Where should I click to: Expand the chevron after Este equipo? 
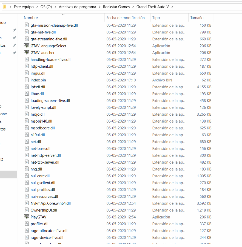[37, 7]
